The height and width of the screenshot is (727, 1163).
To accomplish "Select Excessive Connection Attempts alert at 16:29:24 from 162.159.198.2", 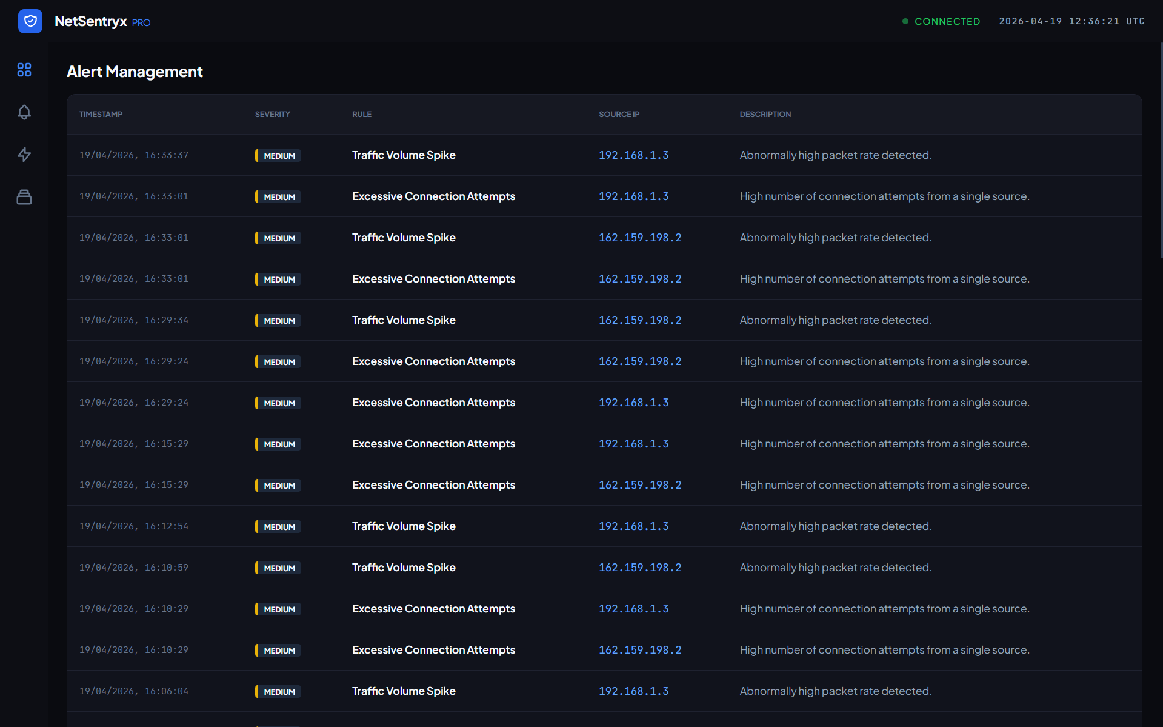I will point(433,361).
